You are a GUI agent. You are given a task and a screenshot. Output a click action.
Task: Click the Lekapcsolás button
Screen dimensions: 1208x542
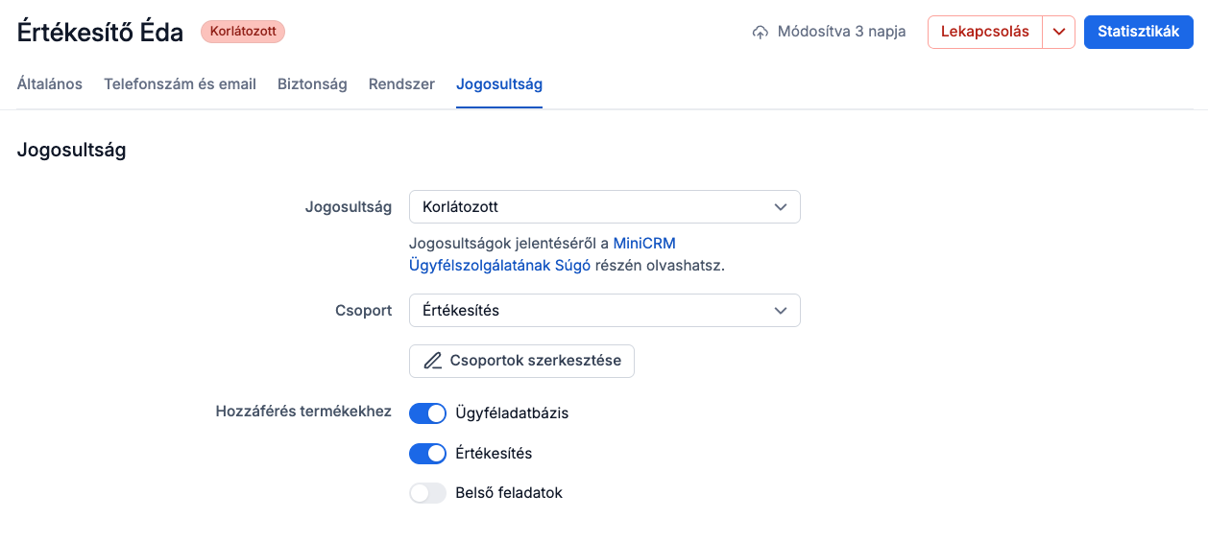tap(984, 32)
